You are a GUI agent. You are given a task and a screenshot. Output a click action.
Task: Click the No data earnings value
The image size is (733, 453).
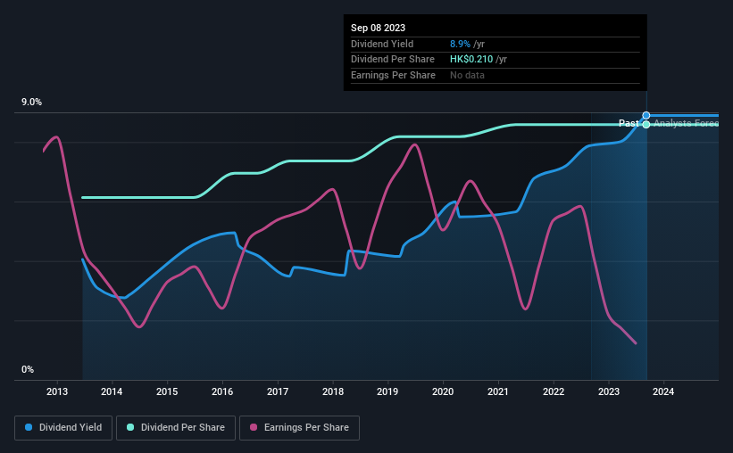[x=467, y=75]
